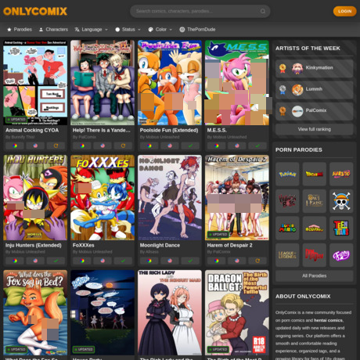Click the View full ranking button
360x360 pixels.
pos(315,129)
